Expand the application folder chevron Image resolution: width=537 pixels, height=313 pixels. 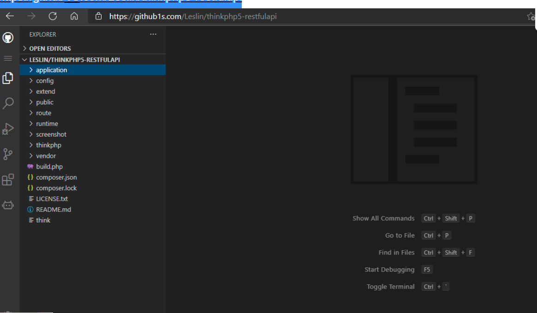tap(31, 70)
